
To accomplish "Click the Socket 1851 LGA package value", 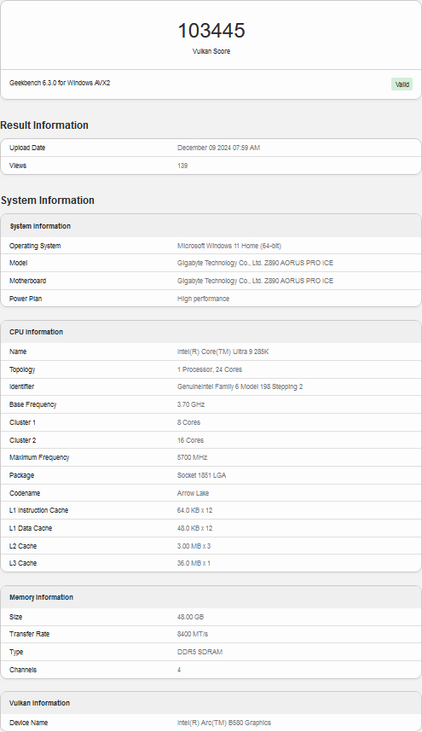I will point(201,475).
